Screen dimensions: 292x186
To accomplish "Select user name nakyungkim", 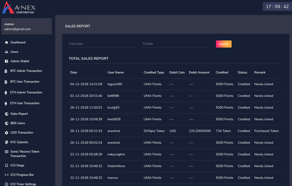I will point(116,154).
